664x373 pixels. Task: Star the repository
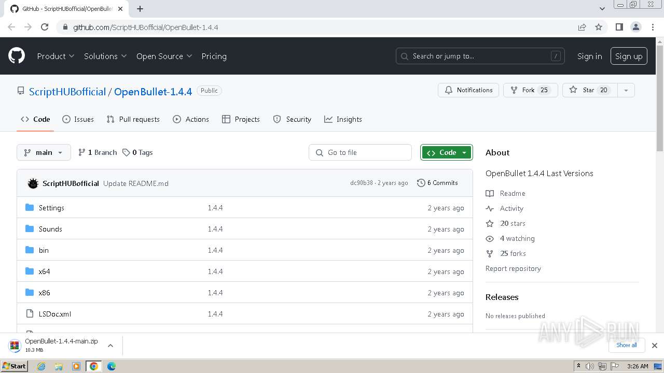click(590, 90)
